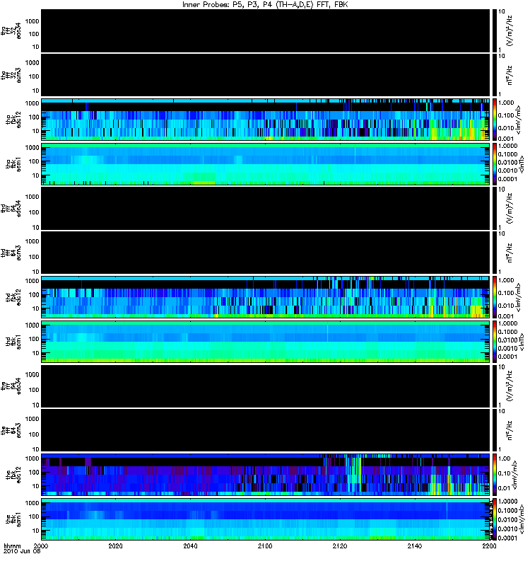The width and height of the screenshot is (530, 566).
Task: Click the (V/m)²/Hz unit label of the edc34 panel
Action: click(510, 386)
